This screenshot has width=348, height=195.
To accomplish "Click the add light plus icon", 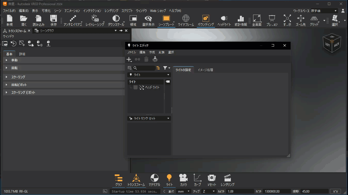I will (x=129, y=59).
